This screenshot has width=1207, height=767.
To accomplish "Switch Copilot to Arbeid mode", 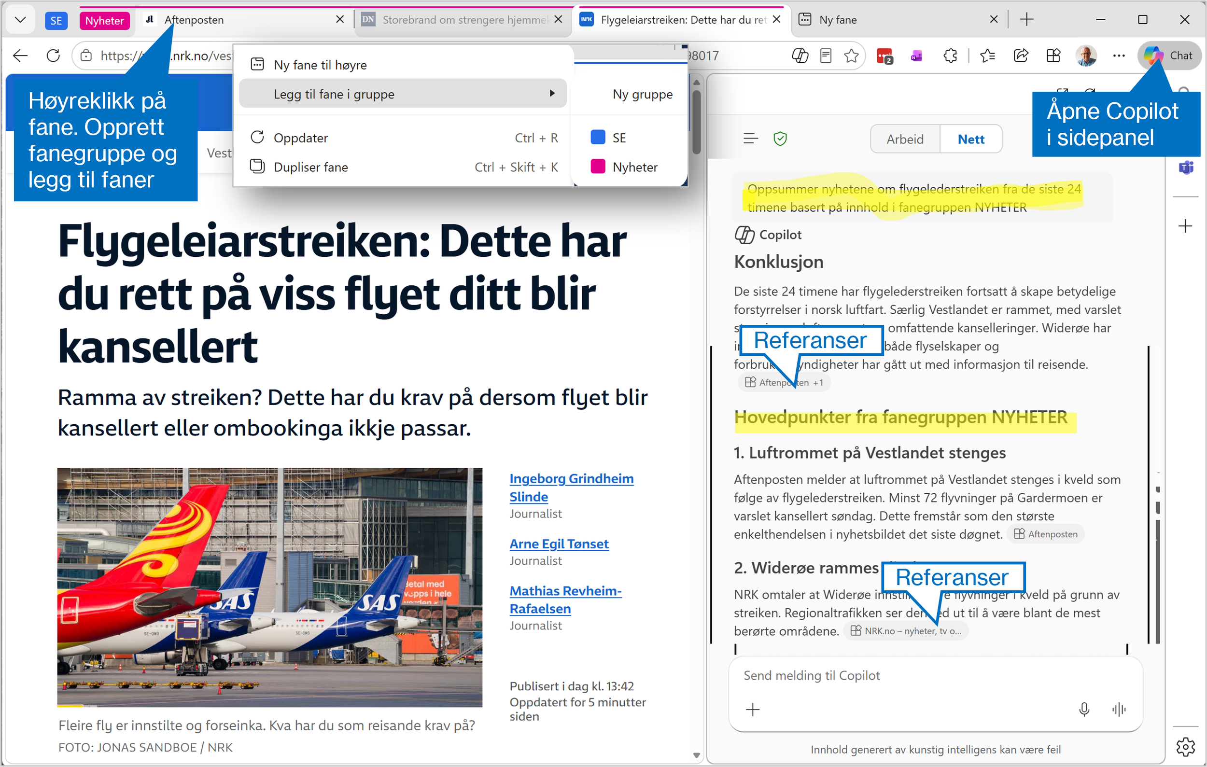I will 905,139.
